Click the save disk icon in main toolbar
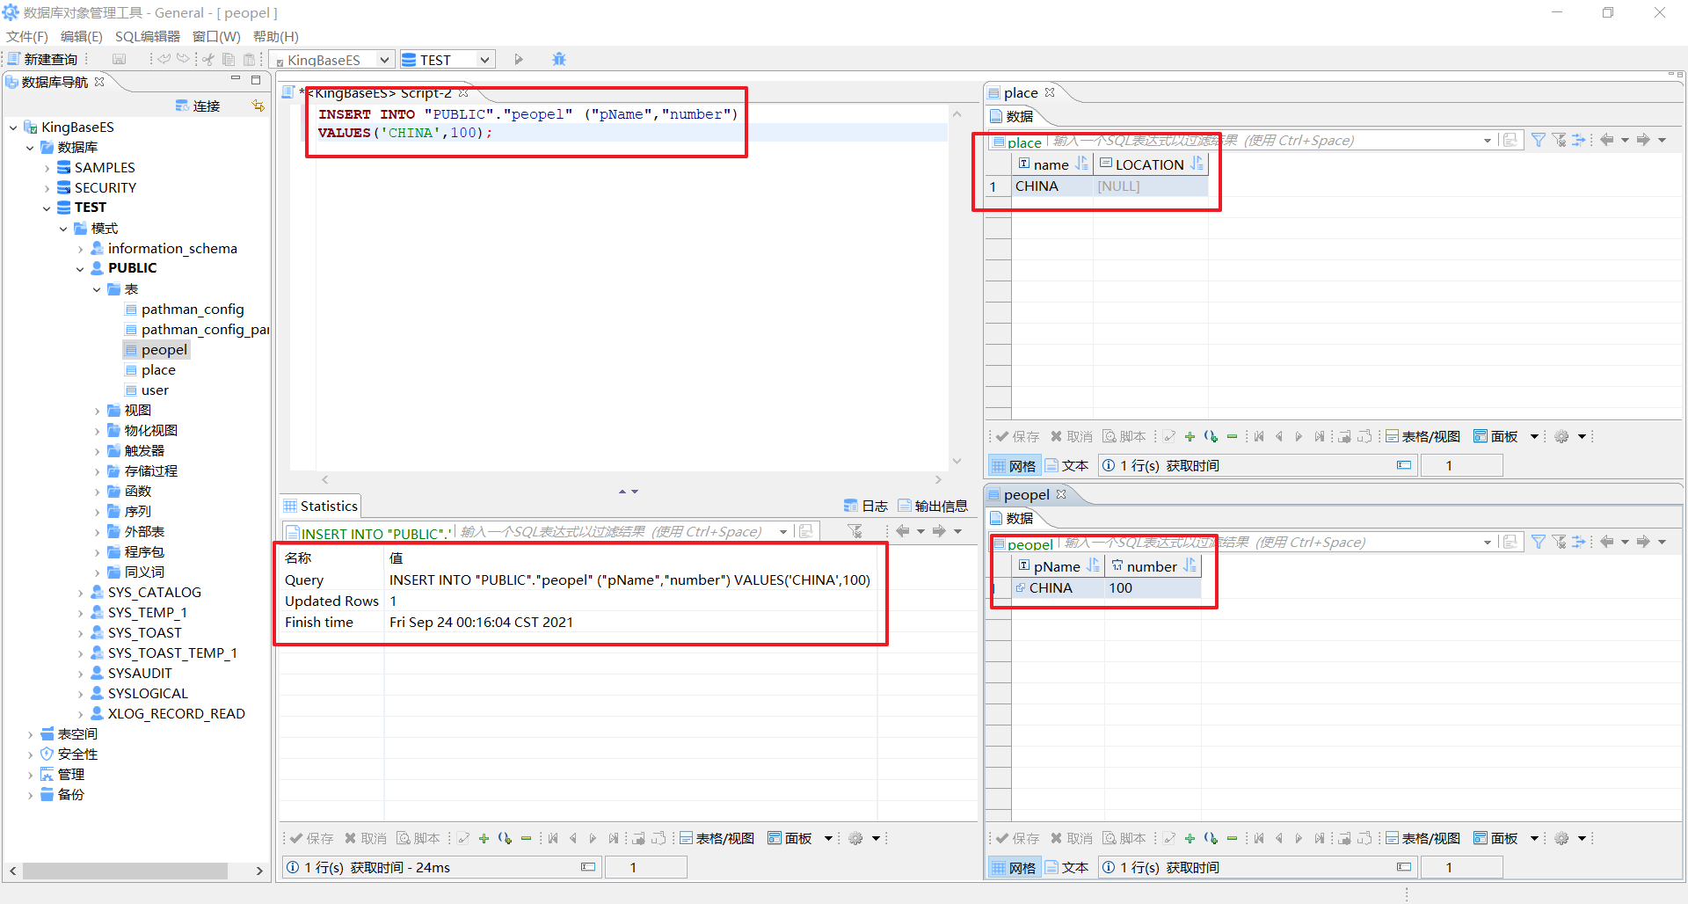Screen dimensions: 1688x904 [x=120, y=59]
